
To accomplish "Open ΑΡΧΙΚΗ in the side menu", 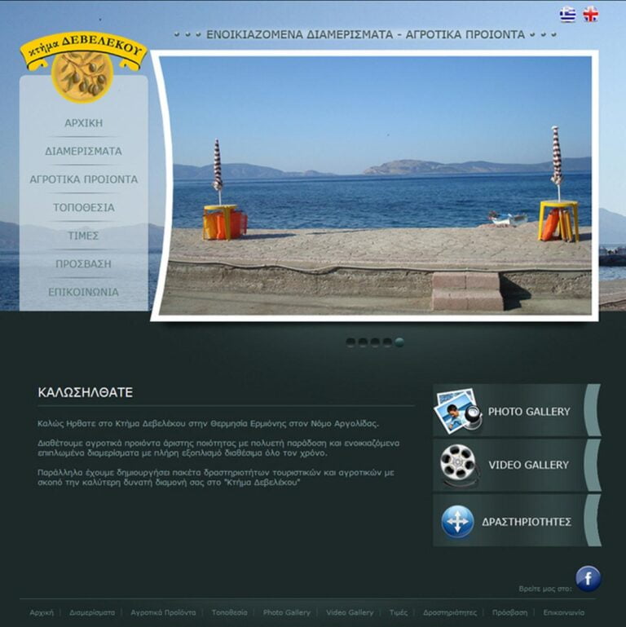I will click(84, 123).
